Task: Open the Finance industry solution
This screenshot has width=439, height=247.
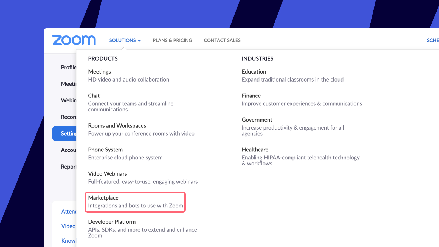Action: 251,96
